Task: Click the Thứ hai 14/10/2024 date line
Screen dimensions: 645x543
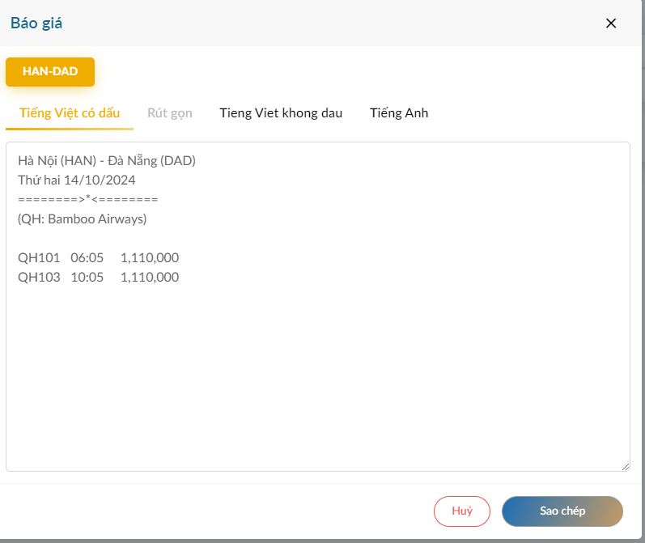Action: tap(77, 180)
